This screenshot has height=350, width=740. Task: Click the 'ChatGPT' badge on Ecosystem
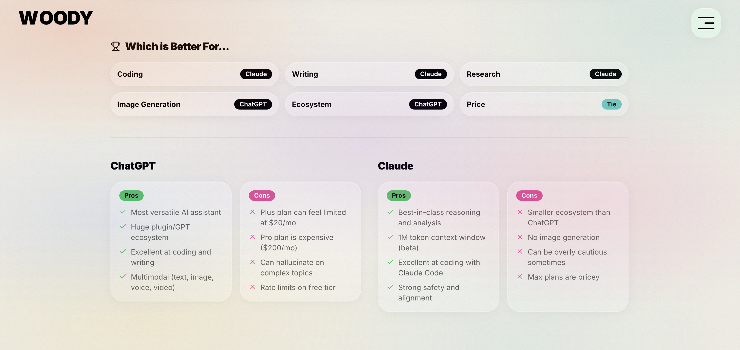428,104
